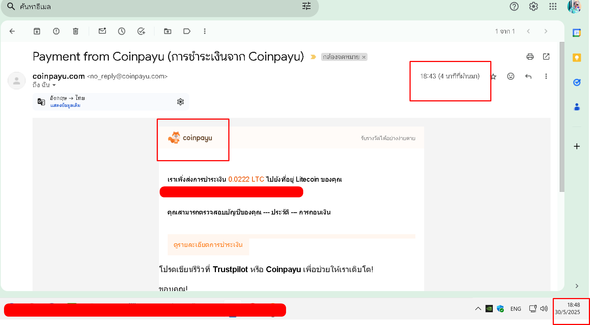This screenshot has width=590, height=325.
Task: Open Google apps grid
Action: pos(553,6)
